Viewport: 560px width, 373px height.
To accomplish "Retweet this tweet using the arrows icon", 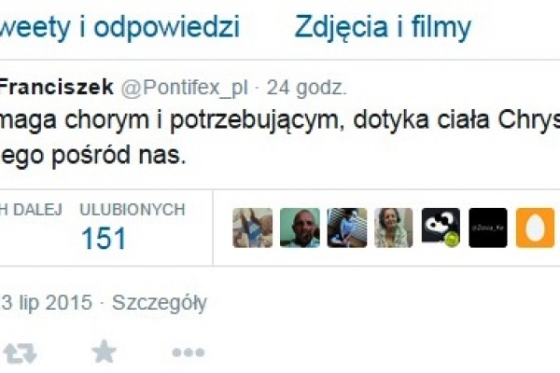I will point(20,352).
